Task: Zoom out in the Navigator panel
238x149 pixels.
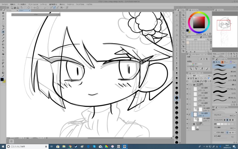Action: pyautogui.click(x=226, y=54)
